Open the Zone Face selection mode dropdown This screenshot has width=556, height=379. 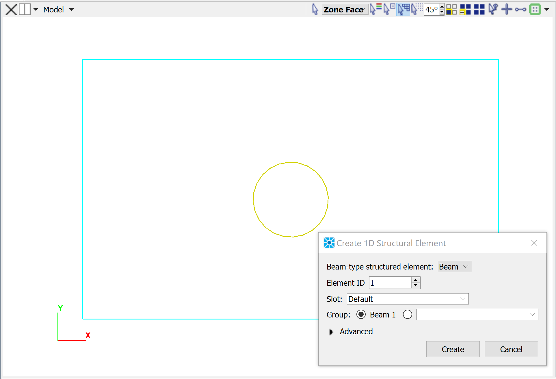coord(345,10)
